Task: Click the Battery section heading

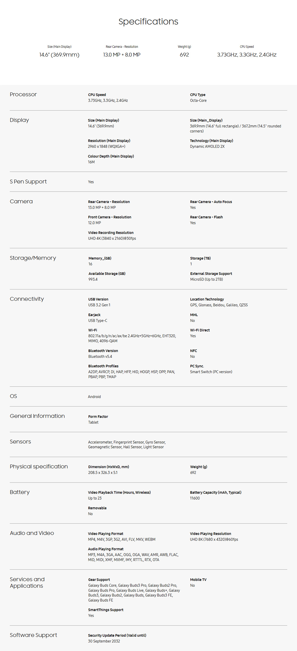Action: click(x=20, y=492)
